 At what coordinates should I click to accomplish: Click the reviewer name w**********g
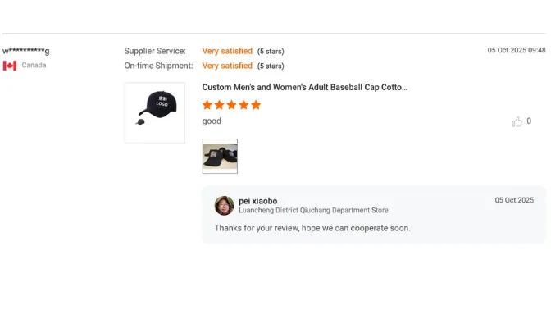(x=26, y=51)
